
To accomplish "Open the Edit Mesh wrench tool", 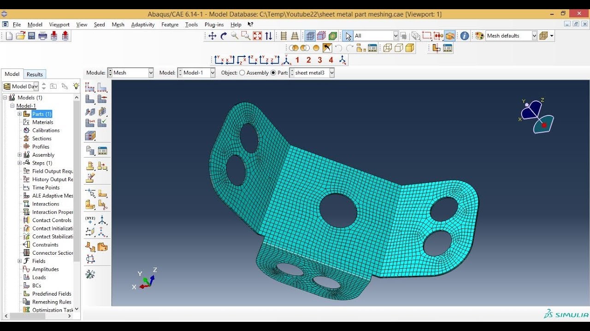I will [x=90, y=274].
